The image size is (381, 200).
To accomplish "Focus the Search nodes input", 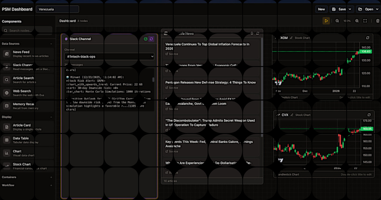I will pyautogui.click(x=27, y=30).
